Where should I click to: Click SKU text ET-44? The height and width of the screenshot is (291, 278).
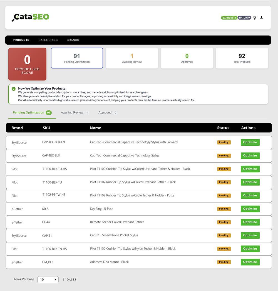coord(46,222)
